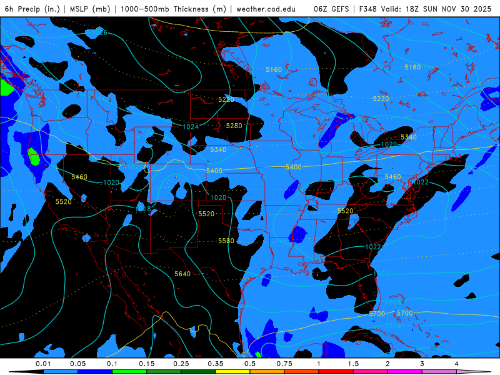
Task: Click the light purple 3–4 legend swatch
Action: [439, 372]
